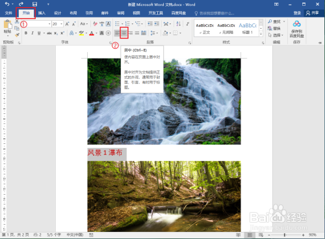The height and width of the screenshot is (239, 325).
Task: Click the show paragraph marks icon
Action: (188, 23)
